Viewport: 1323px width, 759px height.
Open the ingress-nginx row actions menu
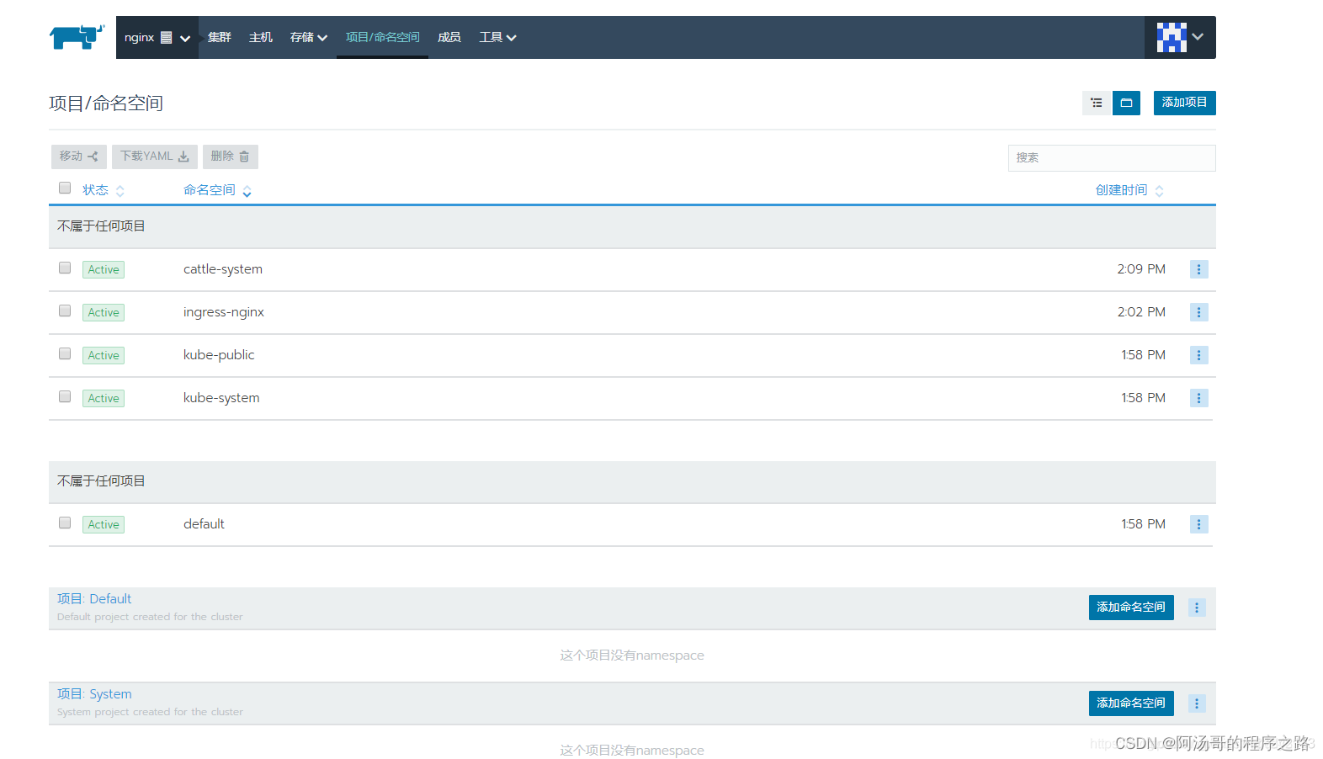click(x=1199, y=312)
